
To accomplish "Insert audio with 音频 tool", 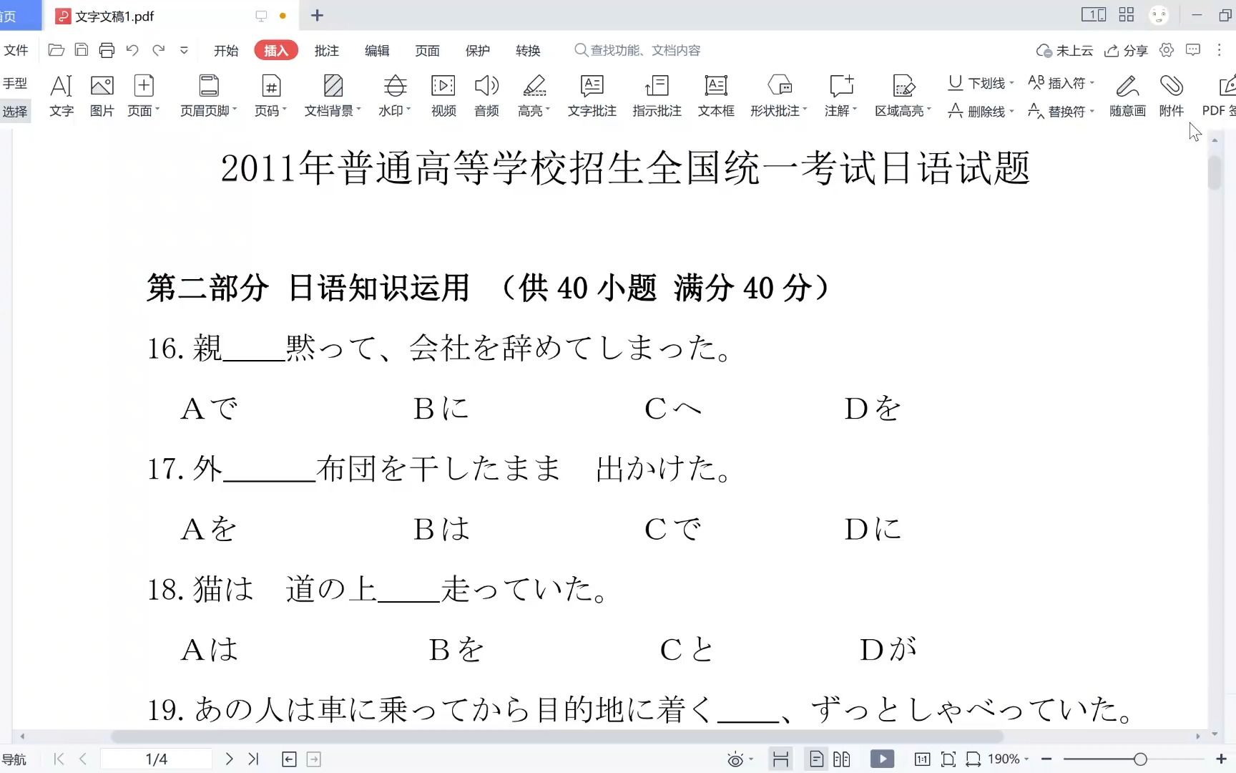I will 486,96.
